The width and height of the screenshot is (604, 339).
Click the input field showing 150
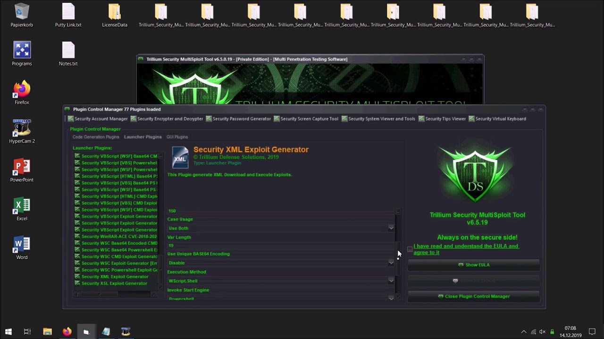click(281, 211)
